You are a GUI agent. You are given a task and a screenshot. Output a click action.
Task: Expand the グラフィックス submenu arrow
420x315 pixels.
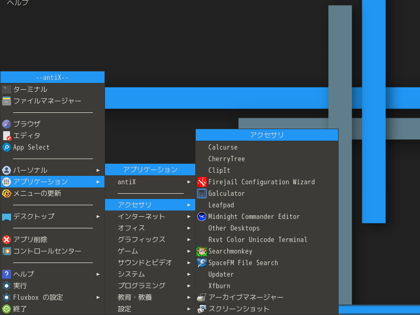pyautogui.click(x=189, y=240)
